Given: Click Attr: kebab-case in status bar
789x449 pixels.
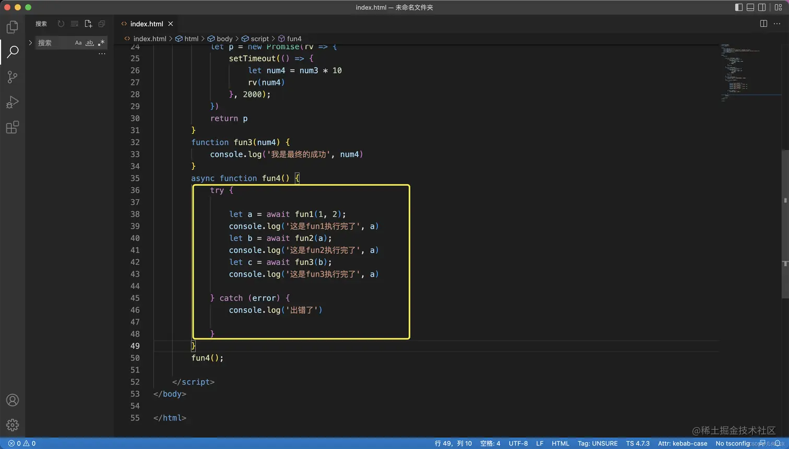Looking at the screenshot, I should tap(683, 443).
